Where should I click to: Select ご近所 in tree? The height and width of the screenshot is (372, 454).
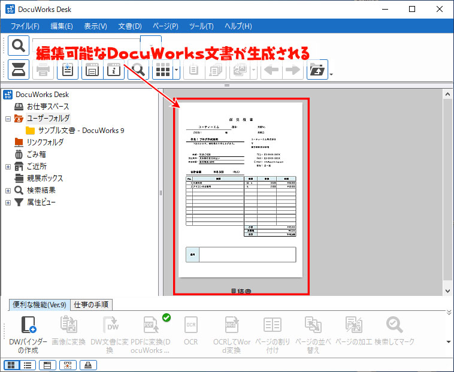pyautogui.click(x=37, y=166)
